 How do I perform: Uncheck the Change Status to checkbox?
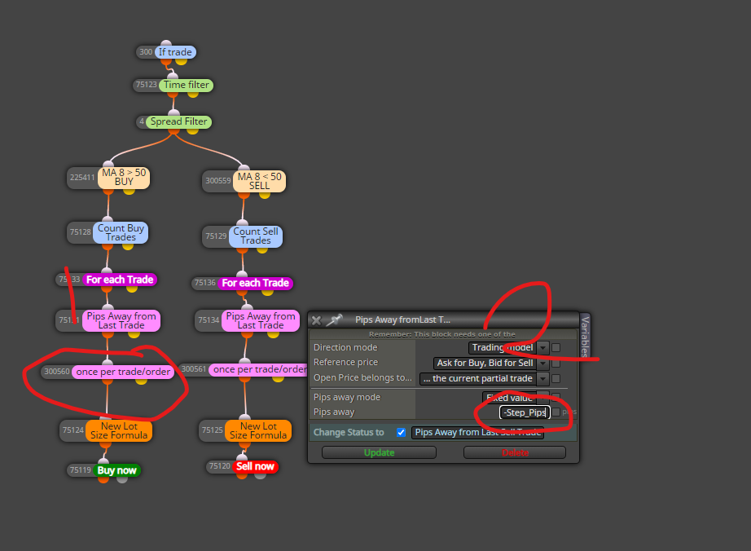[402, 433]
